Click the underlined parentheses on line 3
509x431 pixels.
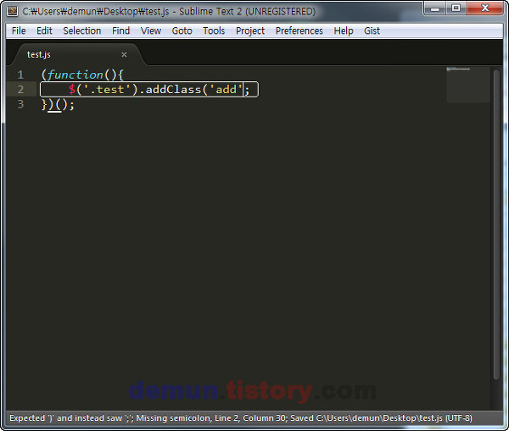tap(54, 105)
